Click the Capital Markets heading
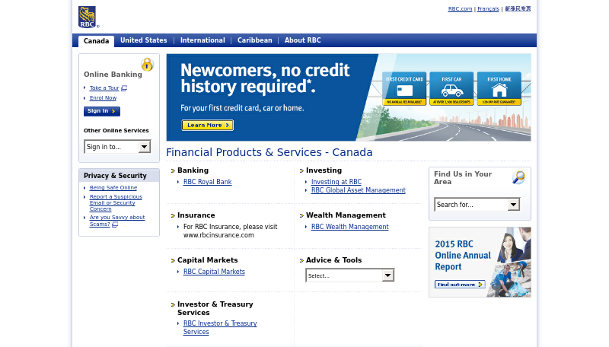Screen dimensions: 609x347 coord(207,260)
